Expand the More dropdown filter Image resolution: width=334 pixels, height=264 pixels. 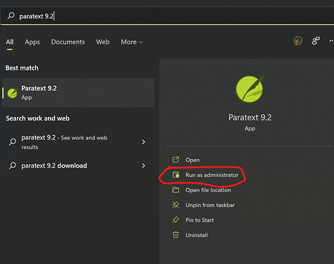132,42
